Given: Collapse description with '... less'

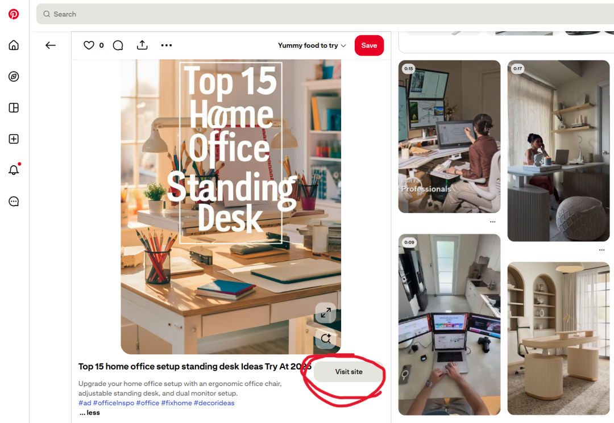Looking at the screenshot, I should [x=90, y=413].
